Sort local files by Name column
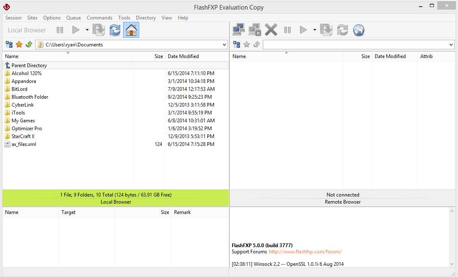 click(68, 56)
